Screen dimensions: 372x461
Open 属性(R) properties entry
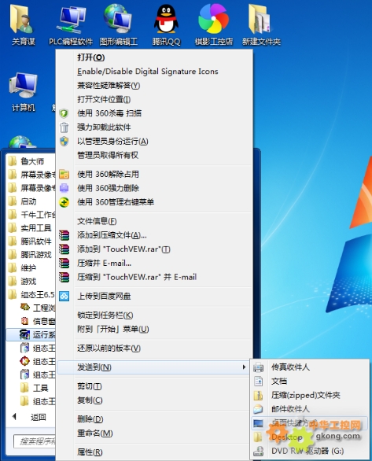[x=90, y=452]
